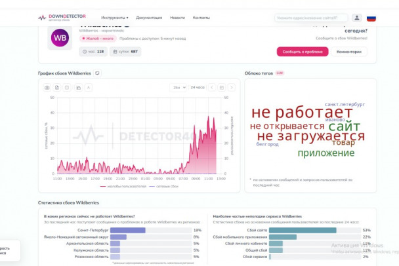Click the calendar icon in chart toolbar

pyautogui.click(x=222, y=87)
